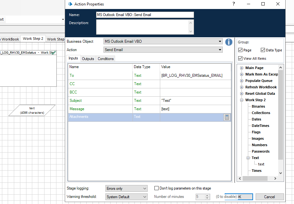Uncheck the Data Type checkbox
Screen dimensions: 294x204
(263, 50)
